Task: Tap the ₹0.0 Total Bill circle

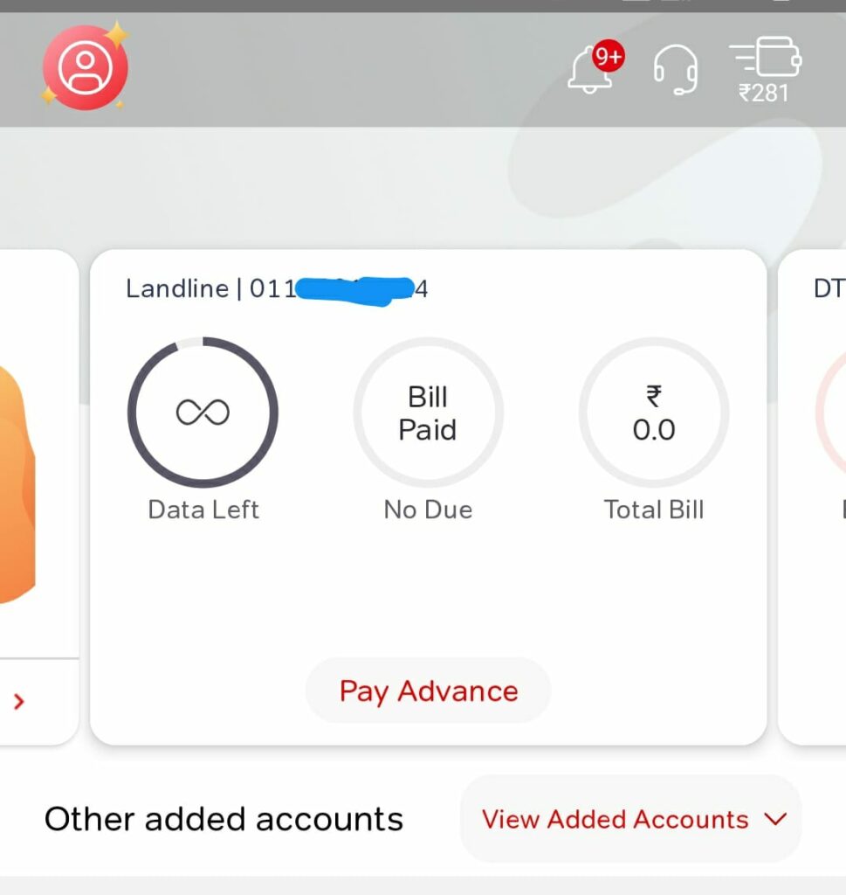Action: point(654,413)
